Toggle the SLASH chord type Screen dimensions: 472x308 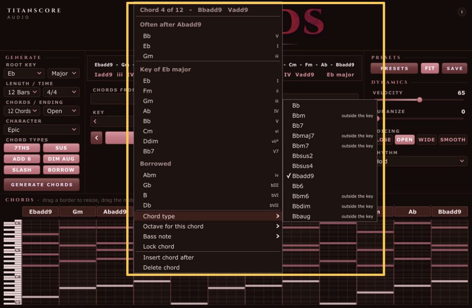tap(22, 170)
